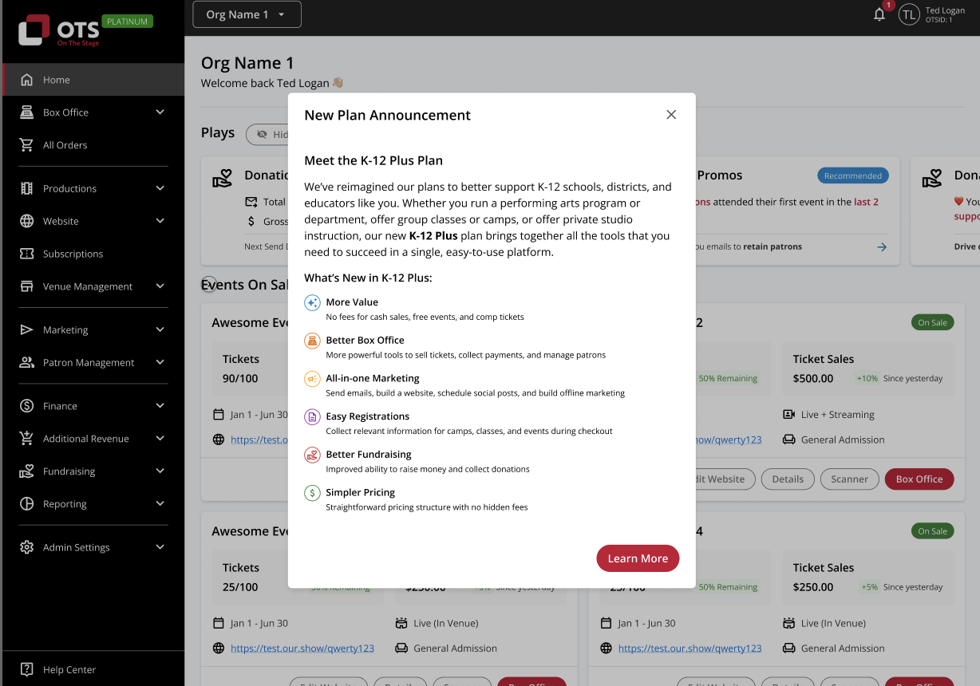Viewport: 980px width, 686px height.
Task: Click the All-in-one Marketing megaphone icon
Action: pyautogui.click(x=312, y=379)
